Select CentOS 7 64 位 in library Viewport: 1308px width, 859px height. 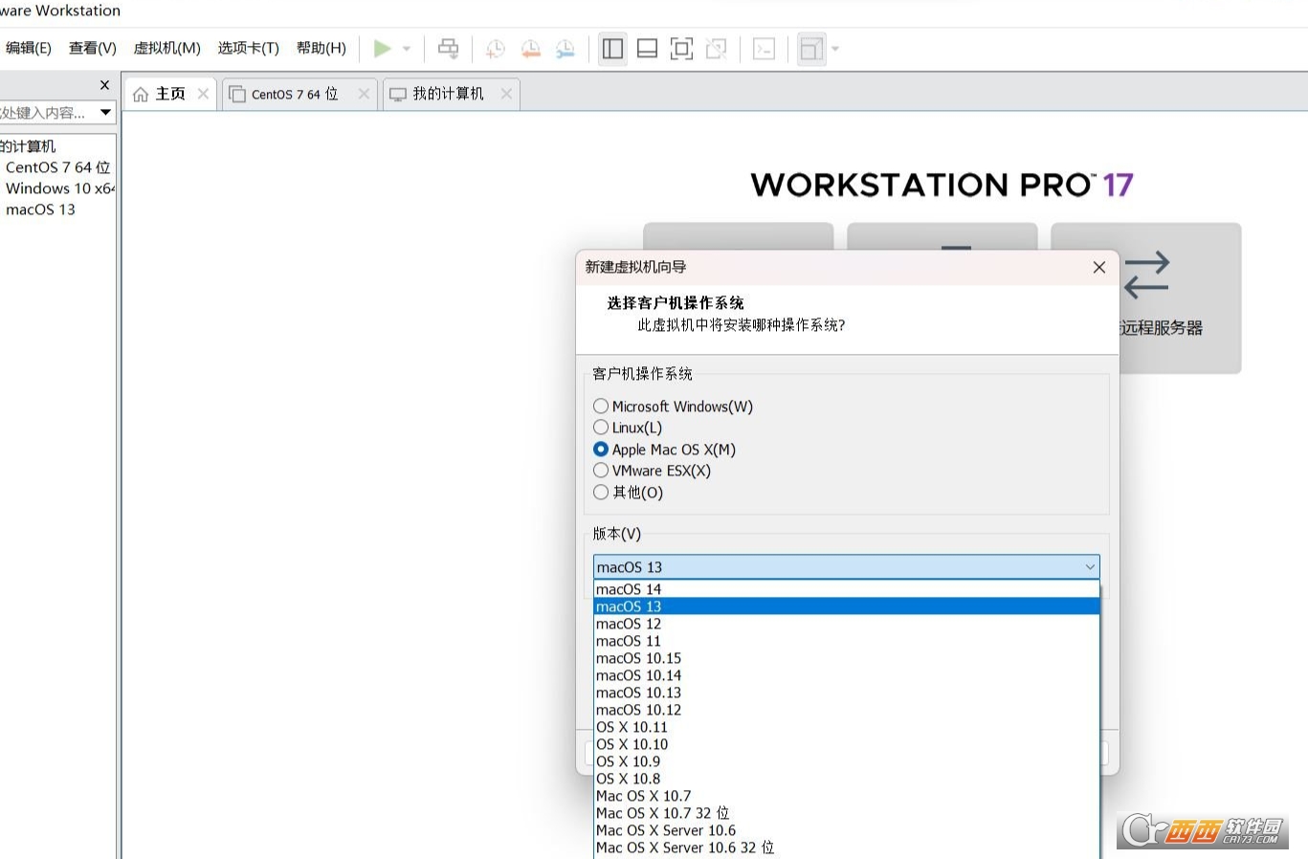[x=57, y=167]
